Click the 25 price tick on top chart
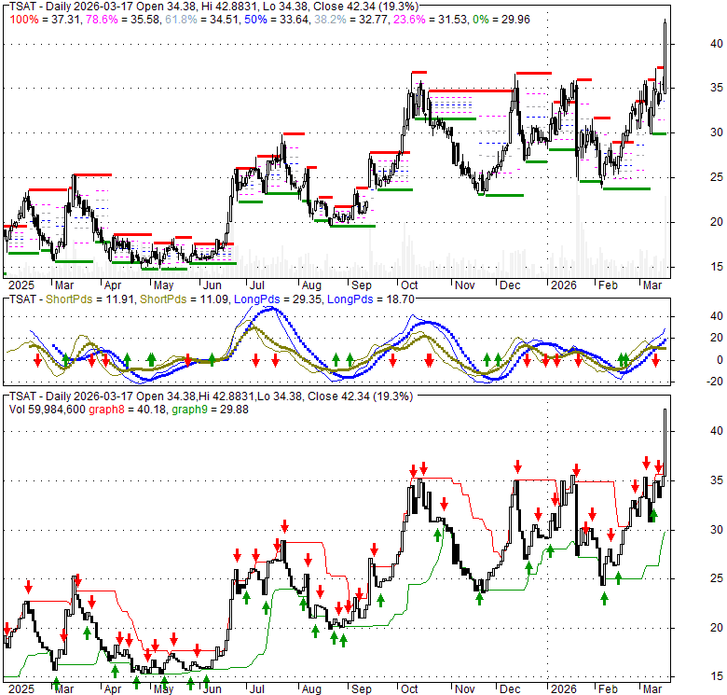This screenshot has width=727, height=695. 717,177
